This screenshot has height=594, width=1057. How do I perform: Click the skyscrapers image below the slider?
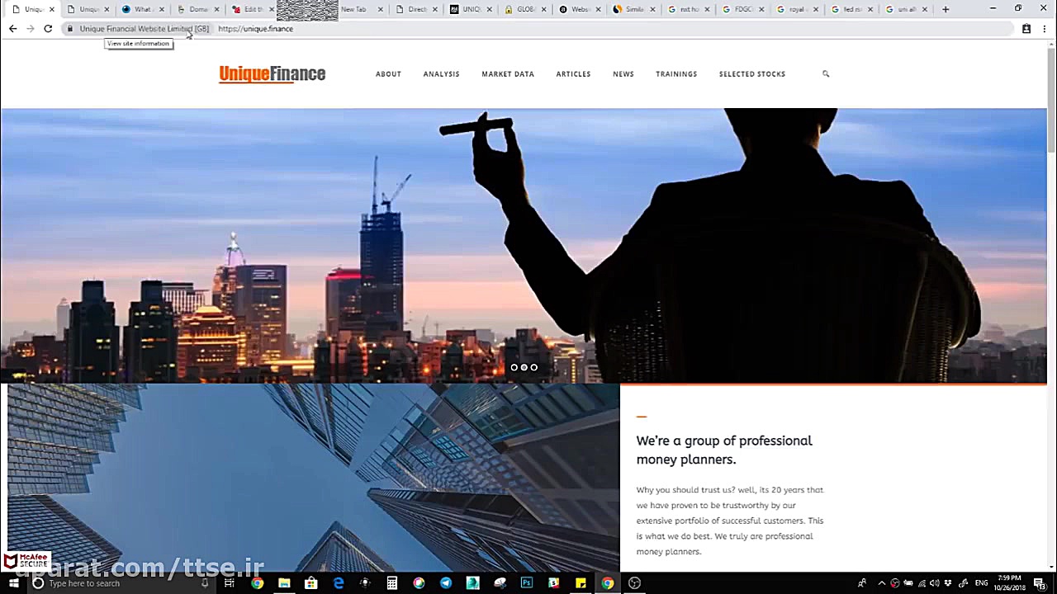tap(314, 478)
